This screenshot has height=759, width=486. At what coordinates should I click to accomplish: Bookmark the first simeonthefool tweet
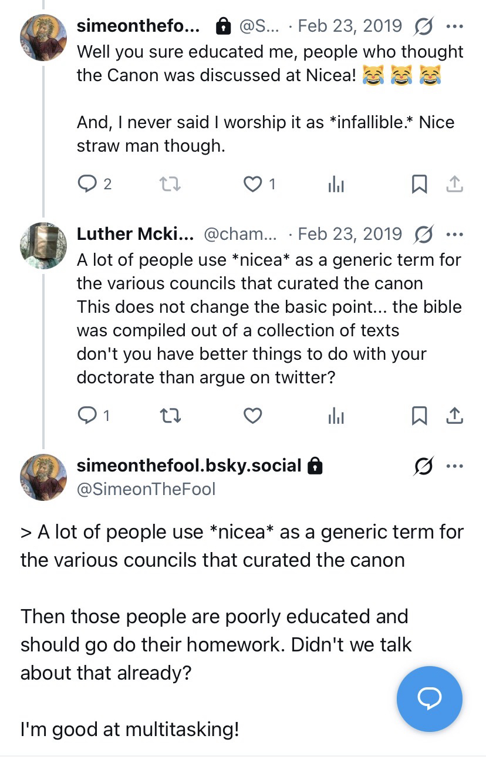click(x=419, y=185)
